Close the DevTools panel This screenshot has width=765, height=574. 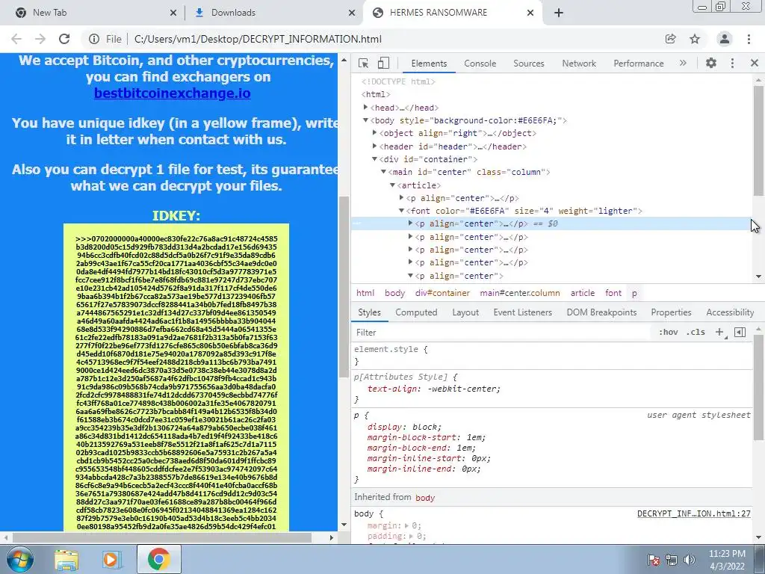point(755,63)
